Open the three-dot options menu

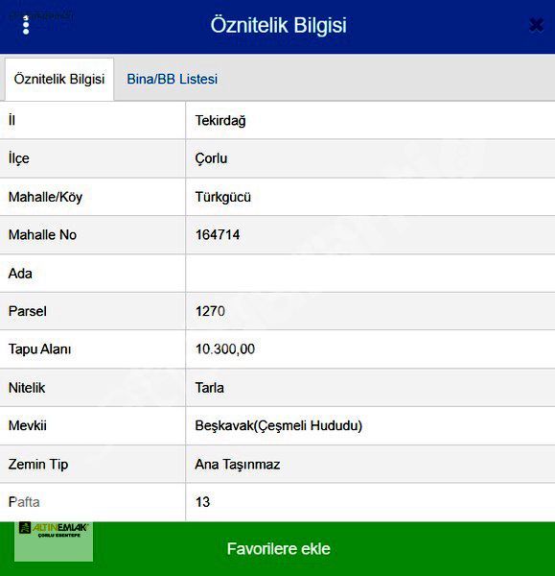click(26, 25)
